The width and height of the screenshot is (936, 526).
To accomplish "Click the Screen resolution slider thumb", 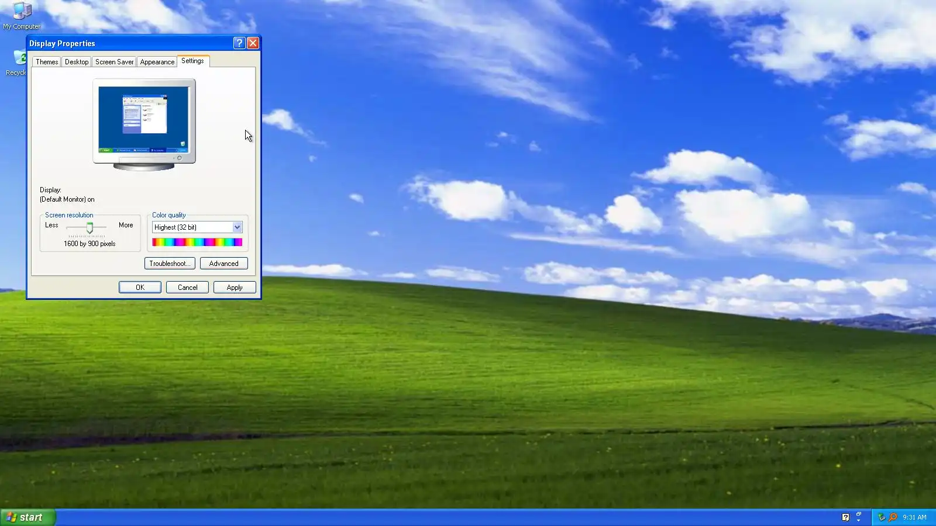I will [x=90, y=227].
